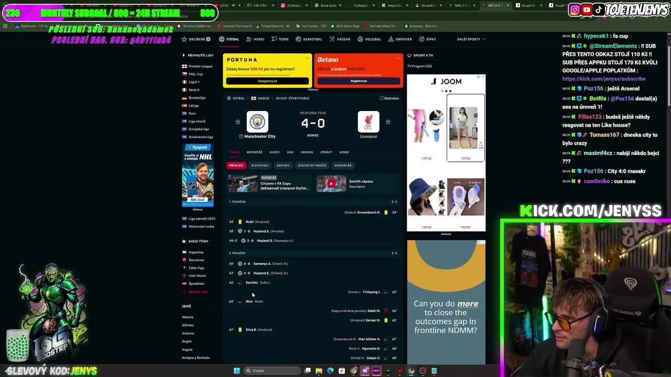
Task: Open the Házená section icon
Action: pos(332,39)
